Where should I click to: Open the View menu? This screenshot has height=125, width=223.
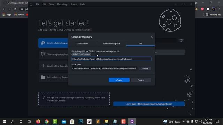click(52, 5)
